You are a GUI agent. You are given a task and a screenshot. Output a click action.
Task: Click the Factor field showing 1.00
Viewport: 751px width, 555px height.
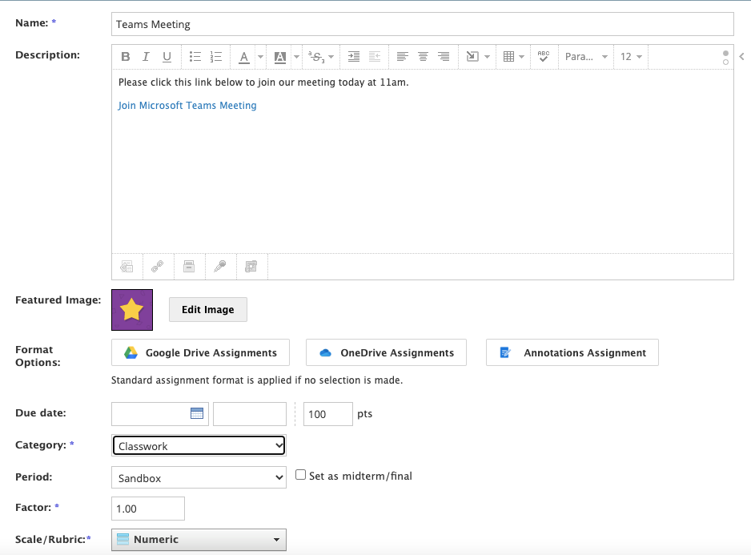(x=148, y=509)
